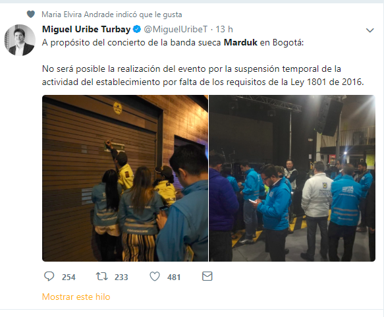Retweet using the retweet arrows icon

[102, 276]
